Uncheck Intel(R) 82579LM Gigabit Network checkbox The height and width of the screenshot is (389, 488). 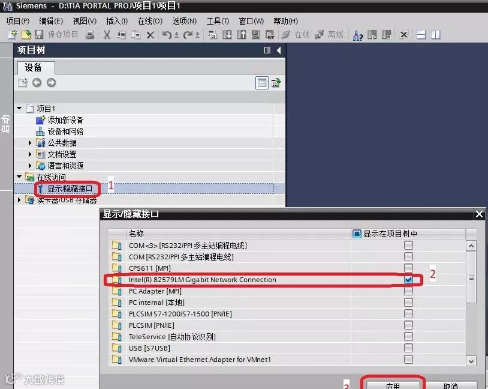pyautogui.click(x=408, y=280)
